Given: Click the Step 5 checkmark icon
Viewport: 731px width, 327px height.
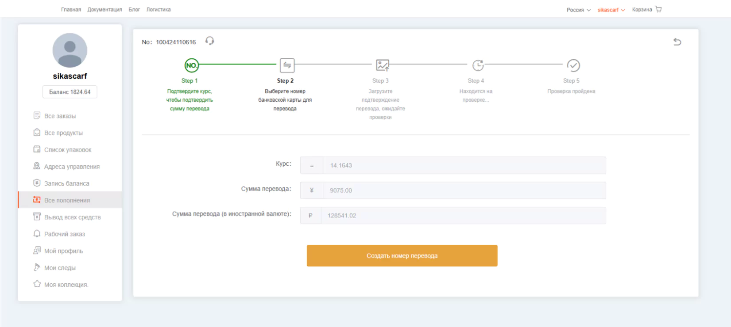Looking at the screenshot, I should pyautogui.click(x=573, y=65).
